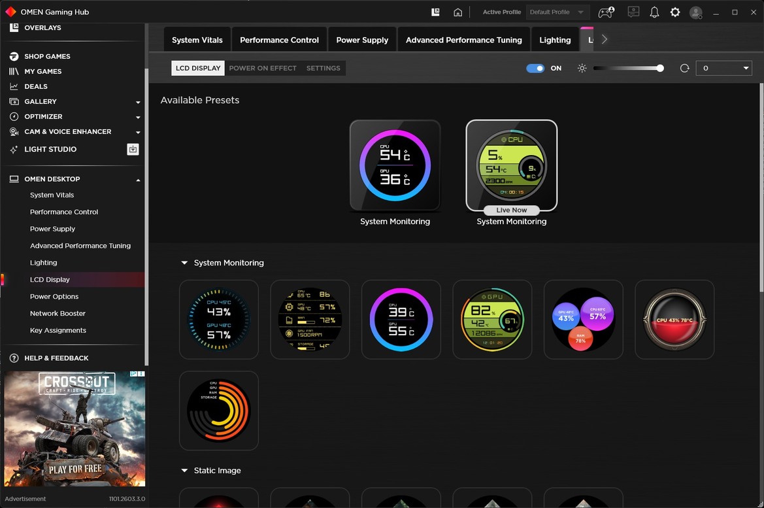Expand Cam & Voice Enhancer arrow
Image resolution: width=764 pixels, height=508 pixels.
pos(138,133)
